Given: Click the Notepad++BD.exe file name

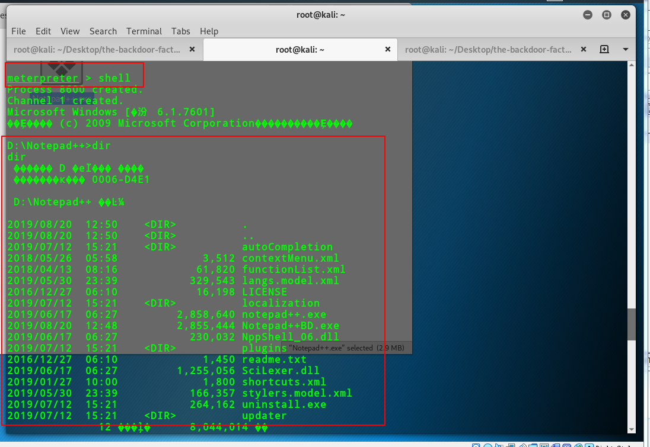Looking at the screenshot, I should [291, 326].
